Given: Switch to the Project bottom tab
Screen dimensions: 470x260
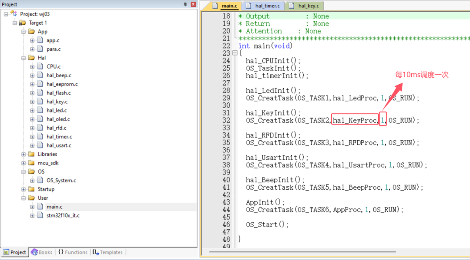Looking at the screenshot, I should 15,252.
